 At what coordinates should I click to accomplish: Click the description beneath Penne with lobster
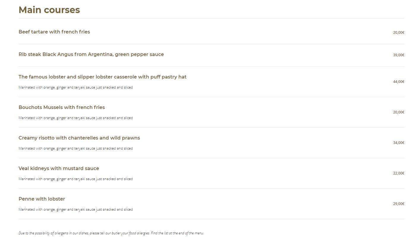pyautogui.click(x=76, y=209)
